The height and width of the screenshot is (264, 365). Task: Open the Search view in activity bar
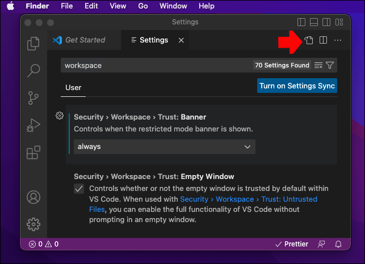point(33,70)
